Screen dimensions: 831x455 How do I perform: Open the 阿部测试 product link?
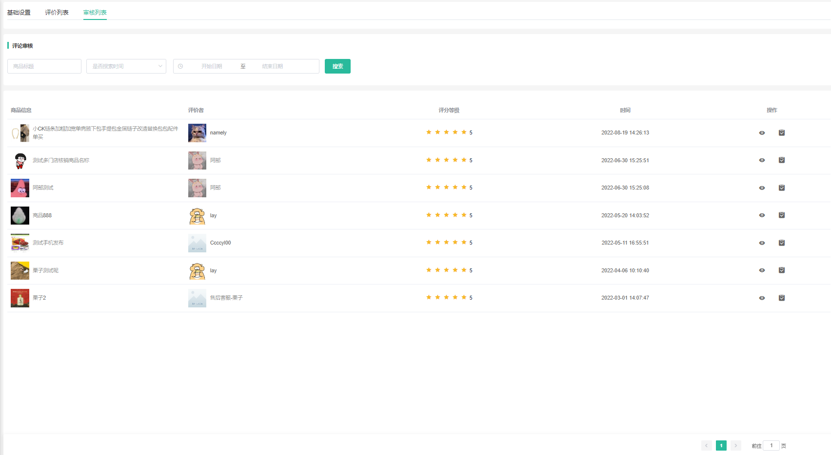43,188
